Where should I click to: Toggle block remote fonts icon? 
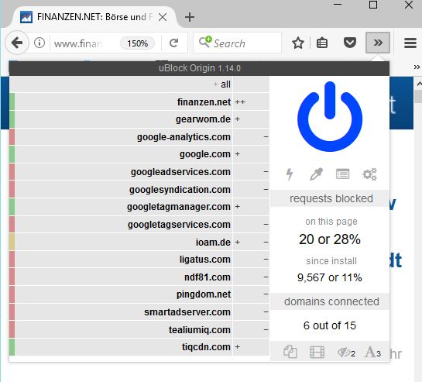coord(372,352)
